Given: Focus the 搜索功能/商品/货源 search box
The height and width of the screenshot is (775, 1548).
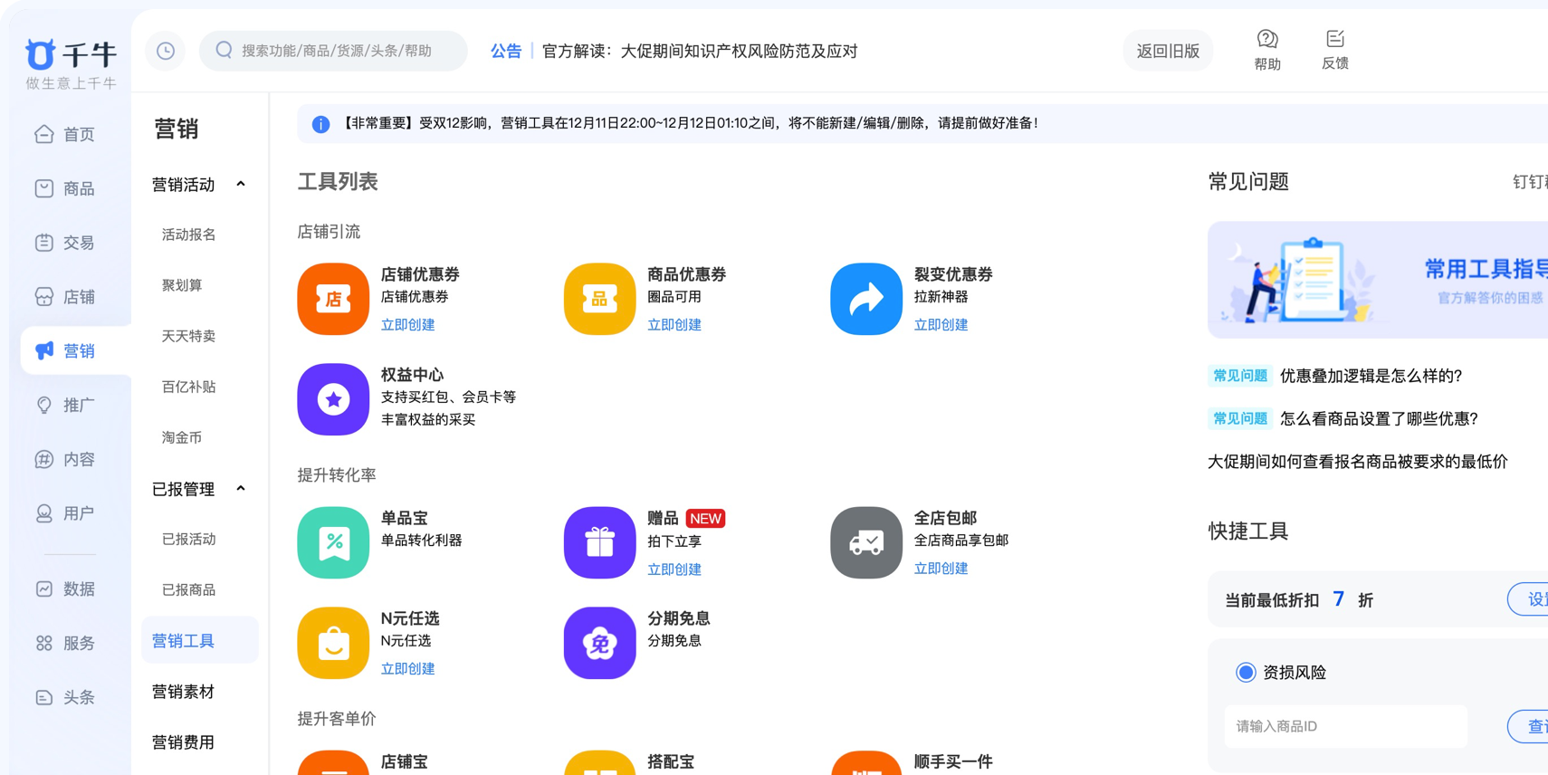Looking at the screenshot, I should tap(333, 51).
